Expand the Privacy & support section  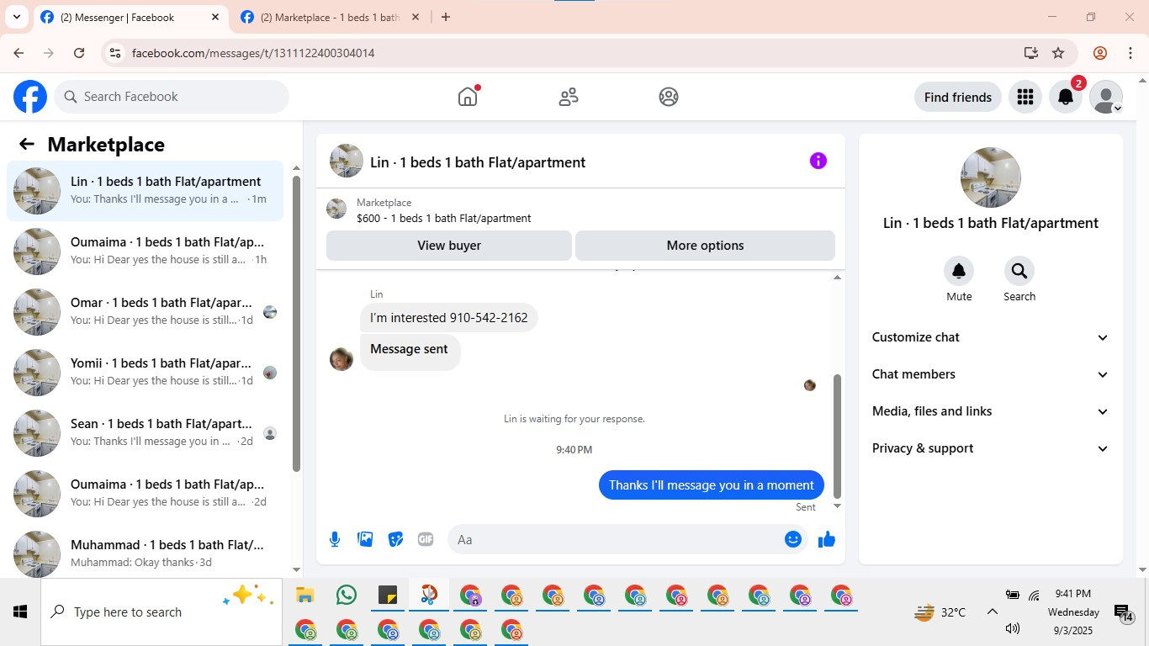(x=991, y=448)
